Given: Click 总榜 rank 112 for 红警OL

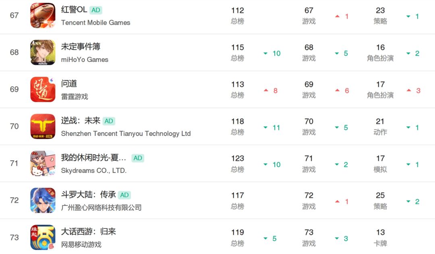Looking at the screenshot, I should (238, 16).
